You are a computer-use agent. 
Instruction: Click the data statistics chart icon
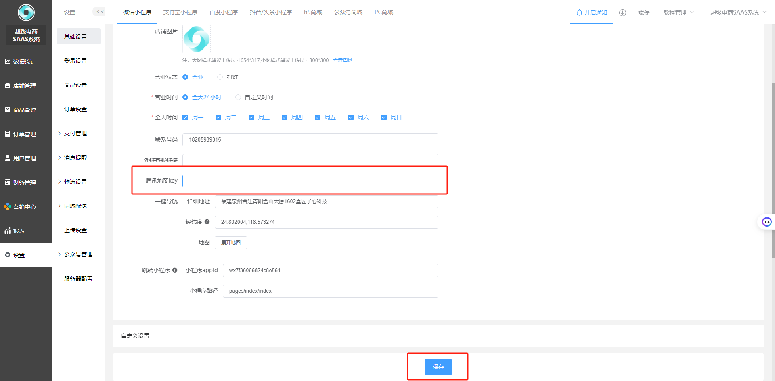[7, 61]
